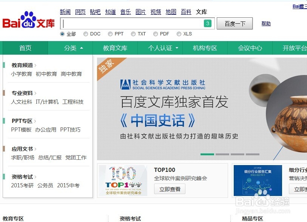307x222 pixels.
Task: Select the DOC file type radio button
Action: 86,34
